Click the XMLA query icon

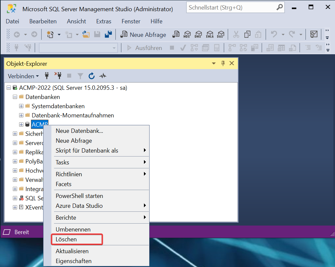point(209,34)
